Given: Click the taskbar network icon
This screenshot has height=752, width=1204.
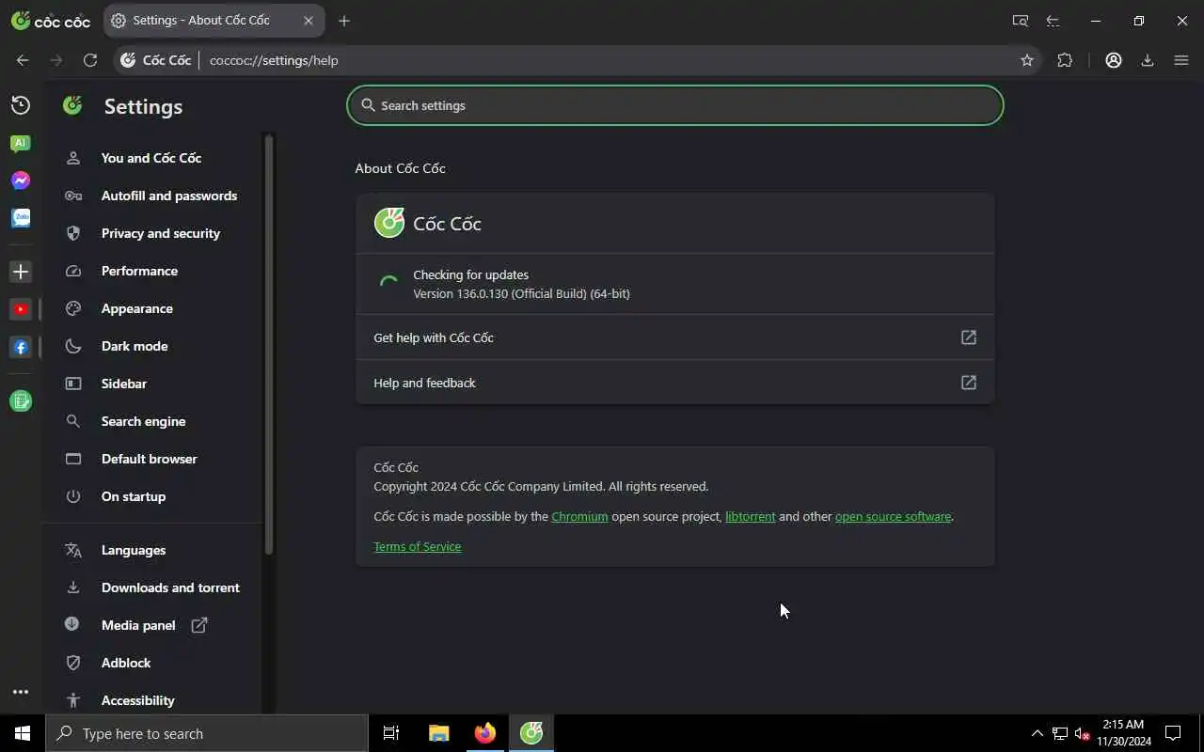Looking at the screenshot, I should click(x=1059, y=733).
